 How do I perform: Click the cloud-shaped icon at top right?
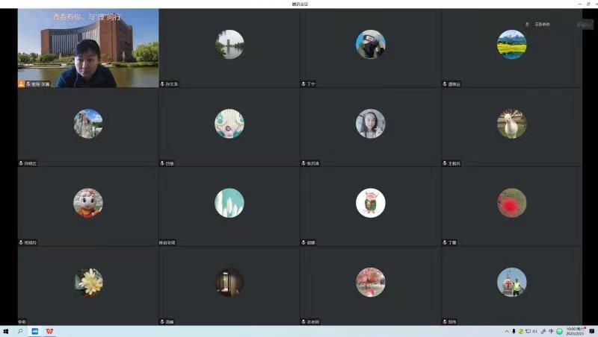pyautogui.click(x=585, y=25)
